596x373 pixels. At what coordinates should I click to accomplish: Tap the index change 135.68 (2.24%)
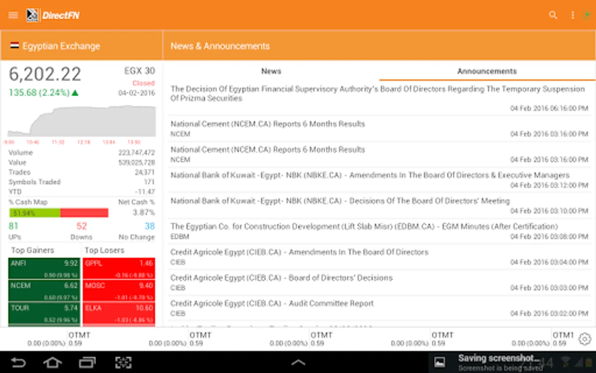point(39,92)
